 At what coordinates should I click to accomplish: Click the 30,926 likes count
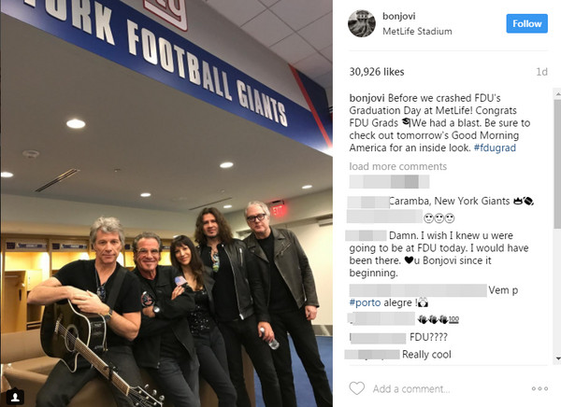point(377,72)
